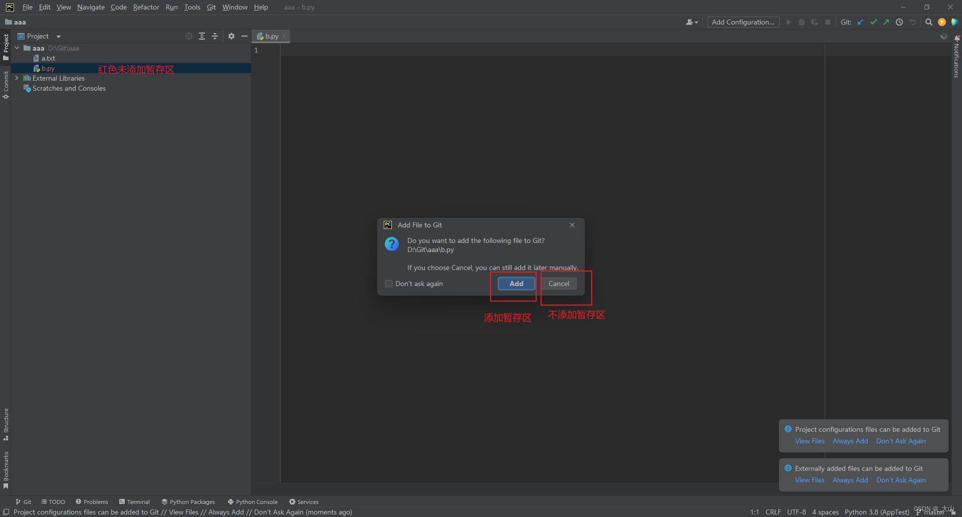Open Project panel gear options
The image size is (962, 517).
coord(231,36)
